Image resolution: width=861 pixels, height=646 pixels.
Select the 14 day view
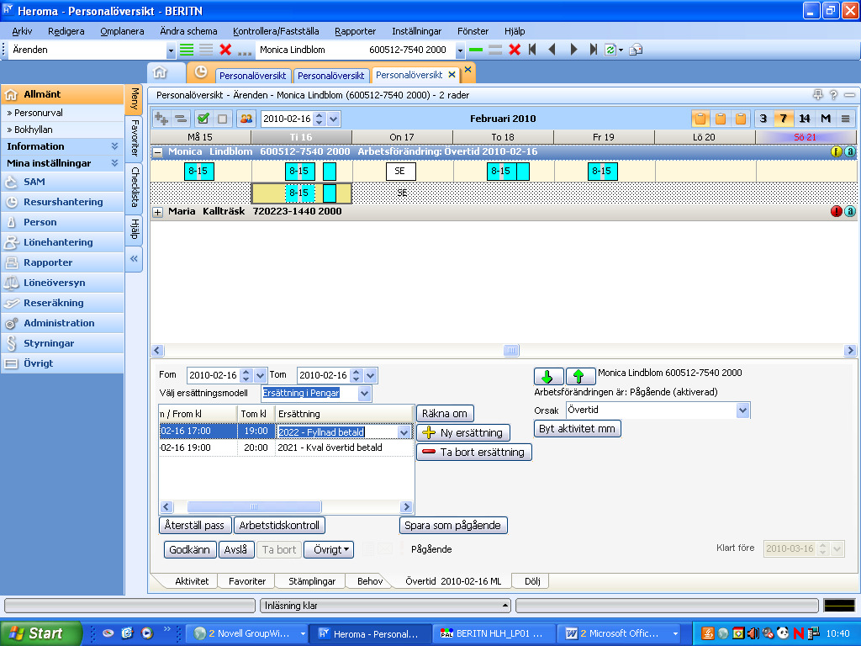(x=805, y=119)
